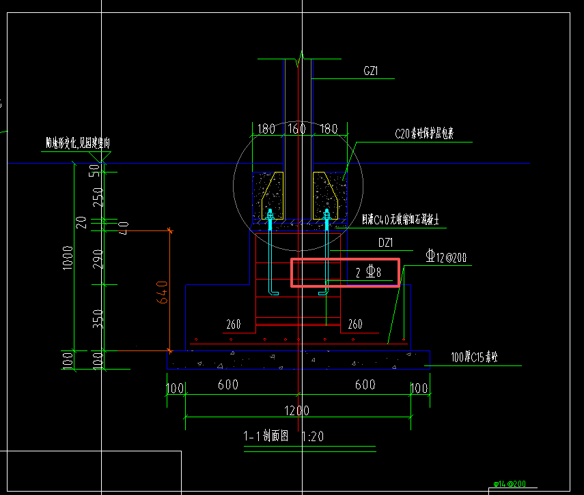Viewport: 584px width, 495px height.
Task: Click the 2Φ8 rebar label
Action: coord(368,272)
